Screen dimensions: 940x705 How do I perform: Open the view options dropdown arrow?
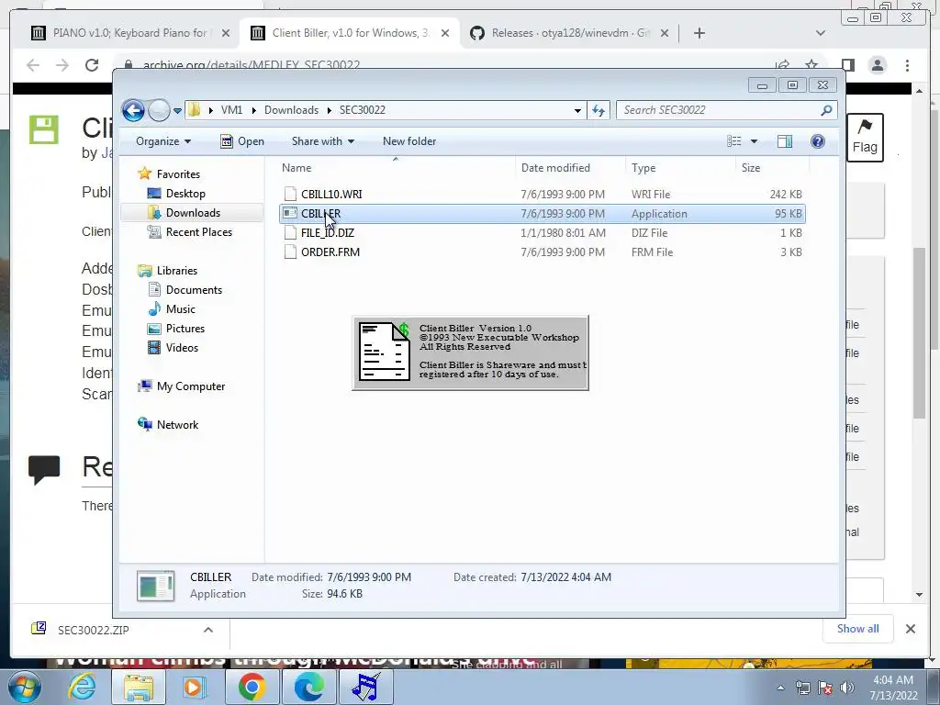tap(755, 141)
